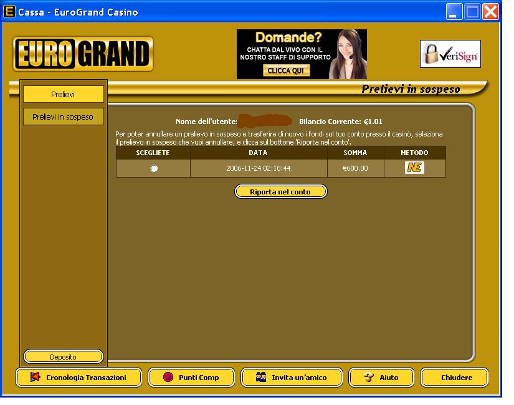514x405 pixels.
Task: Open the Deposito section
Action: pyautogui.click(x=64, y=357)
